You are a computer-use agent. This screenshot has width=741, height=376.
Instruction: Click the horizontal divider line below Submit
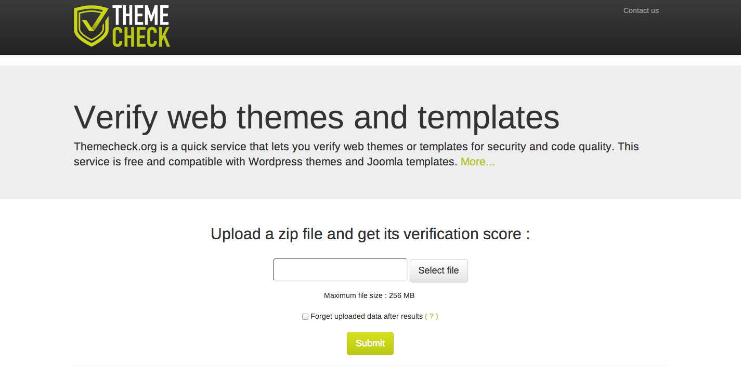point(370,366)
